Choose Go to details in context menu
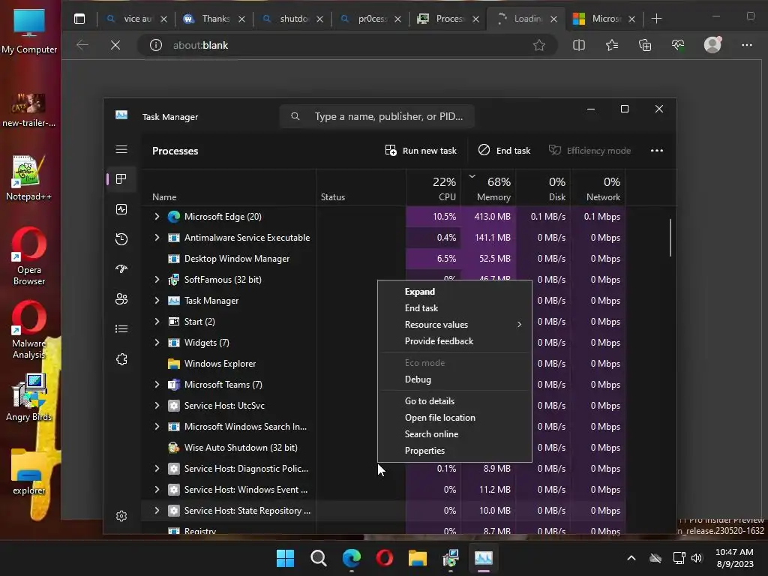 click(454, 401)
